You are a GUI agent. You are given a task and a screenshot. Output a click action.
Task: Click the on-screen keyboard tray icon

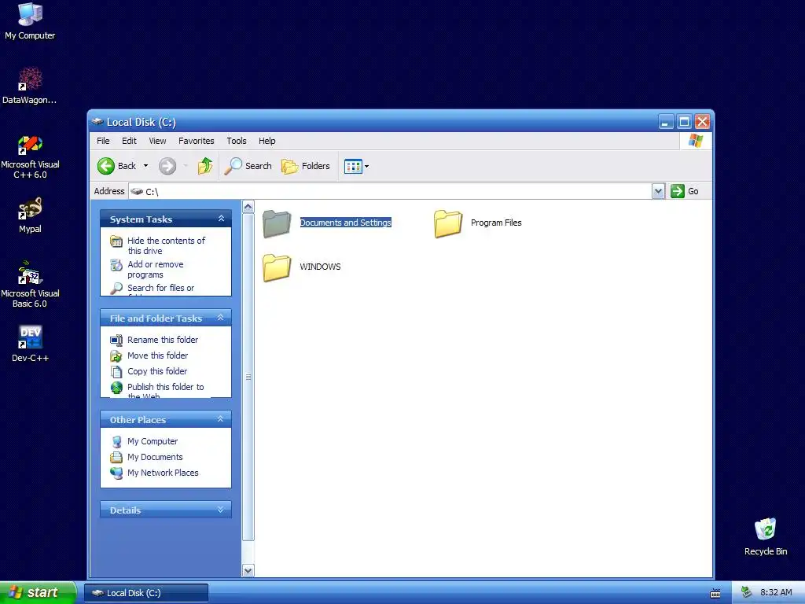pos(715,593)
